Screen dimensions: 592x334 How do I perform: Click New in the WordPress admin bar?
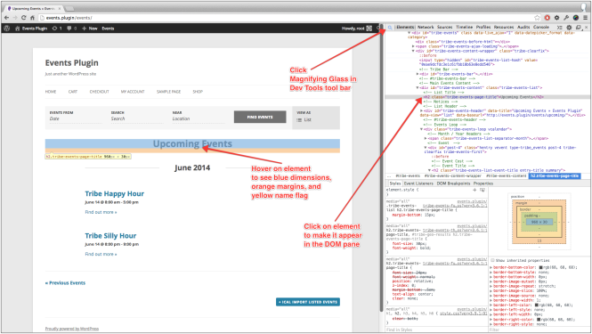(90, 29)
